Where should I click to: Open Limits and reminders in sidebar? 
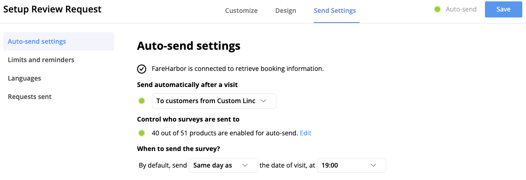(41, 60)
